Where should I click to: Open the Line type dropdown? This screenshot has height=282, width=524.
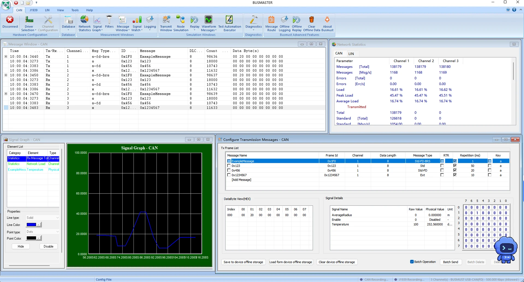(43, 218)
